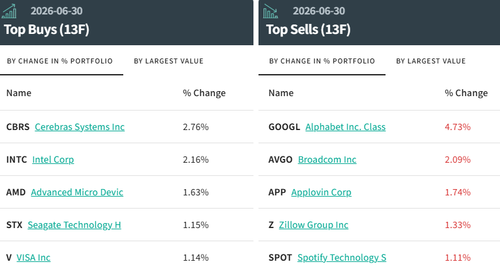Select Top Sells 'By Change in % Portfolio' tab

click(x=322, y=61)
